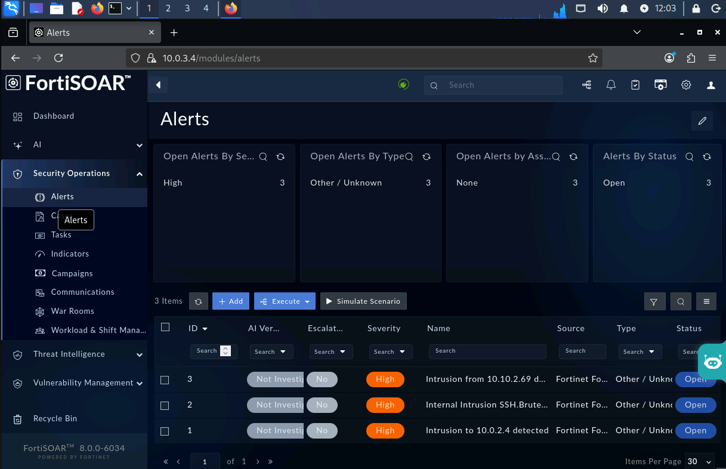Image resolution: width=726 pixels, height=469 pixels.
Task: Click the Name column search field
Action: pos(487,351)
